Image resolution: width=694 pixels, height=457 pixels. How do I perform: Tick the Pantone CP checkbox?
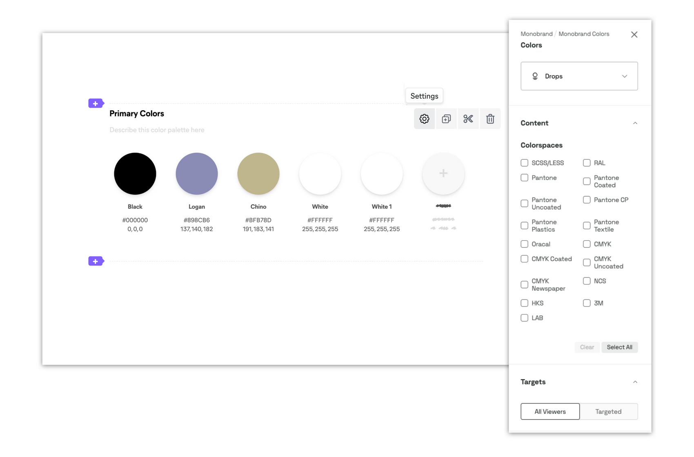[587, 200]
